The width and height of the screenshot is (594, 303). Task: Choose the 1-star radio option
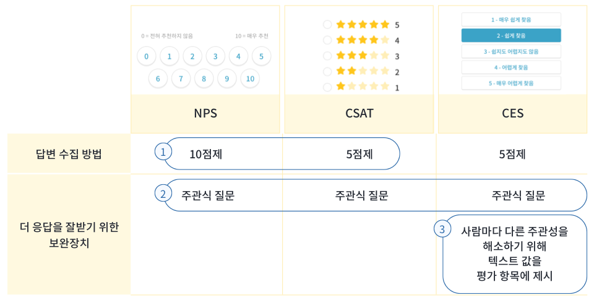pos(327,87)
